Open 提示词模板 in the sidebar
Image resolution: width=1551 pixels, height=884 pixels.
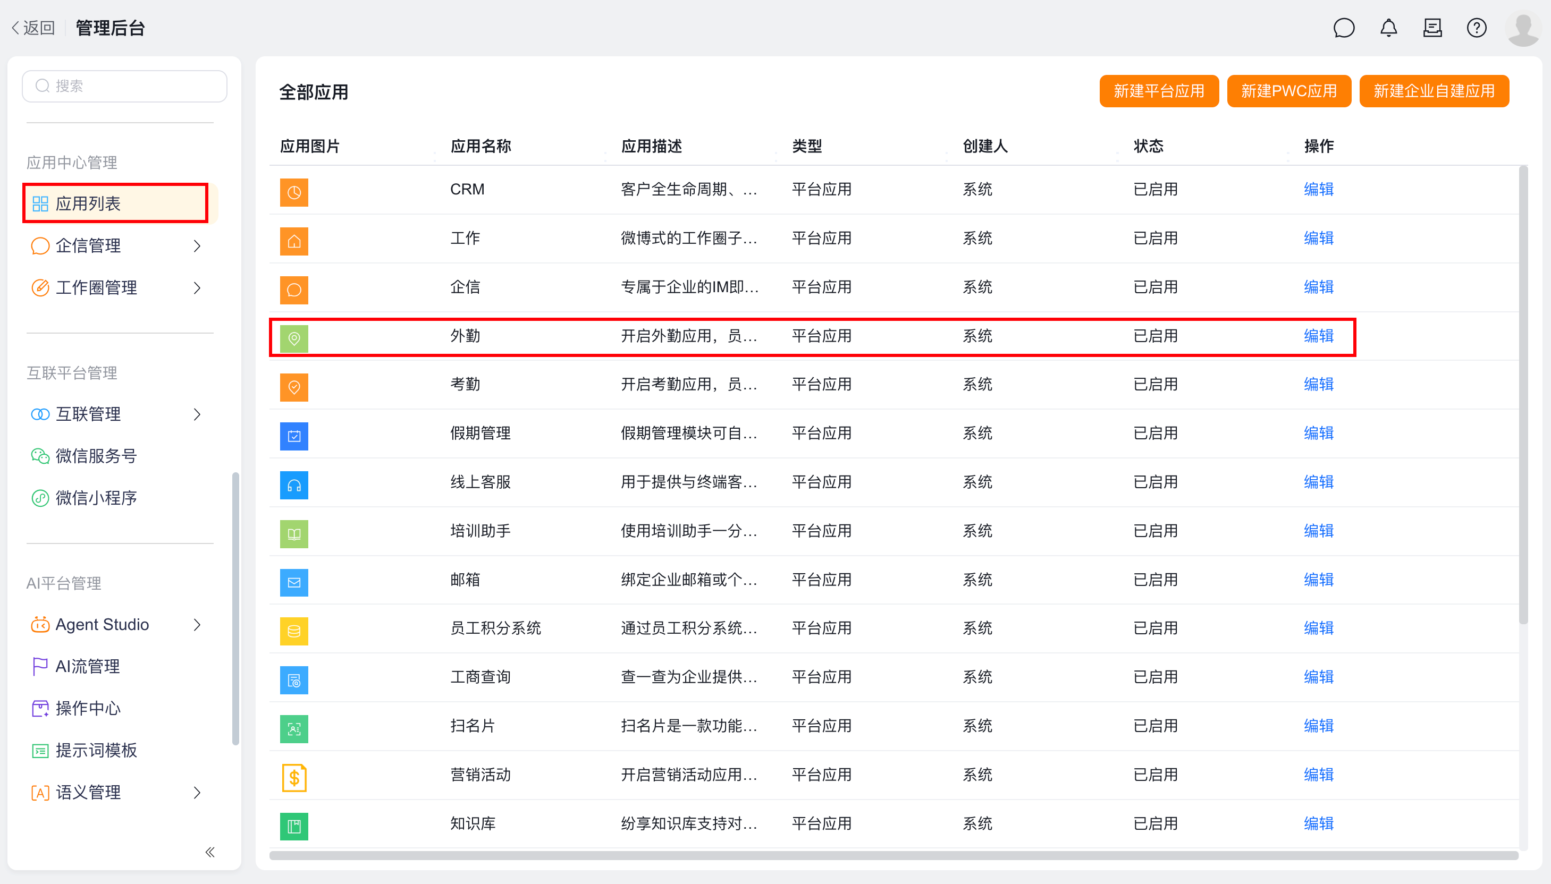[x=83, y=751]
